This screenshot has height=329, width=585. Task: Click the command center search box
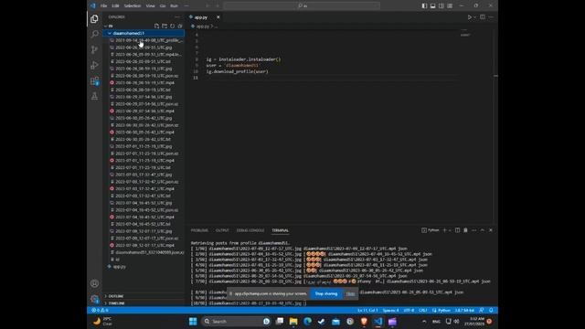point(302,5)
